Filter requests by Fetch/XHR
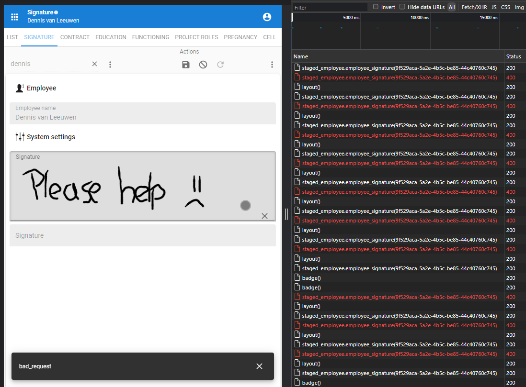 474,7
